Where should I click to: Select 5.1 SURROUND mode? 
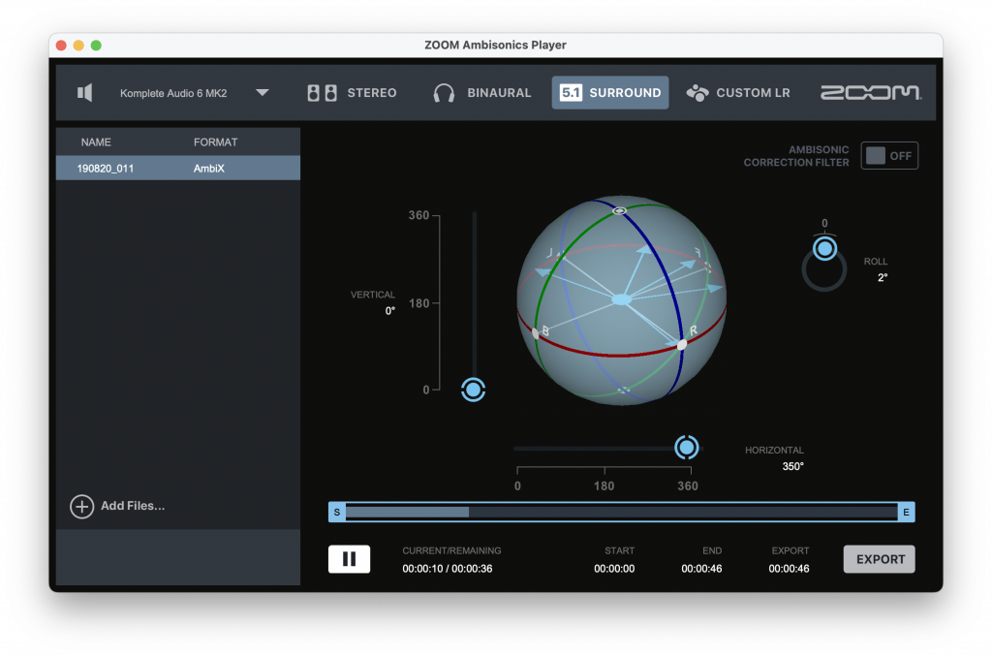(610, 93)
